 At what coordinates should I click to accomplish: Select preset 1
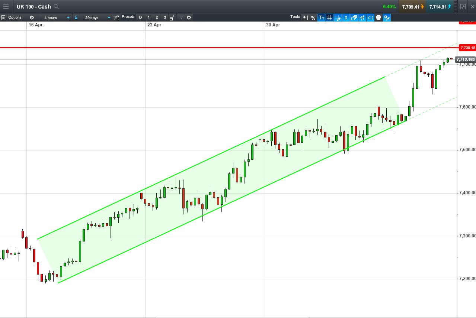click(148, 17)
